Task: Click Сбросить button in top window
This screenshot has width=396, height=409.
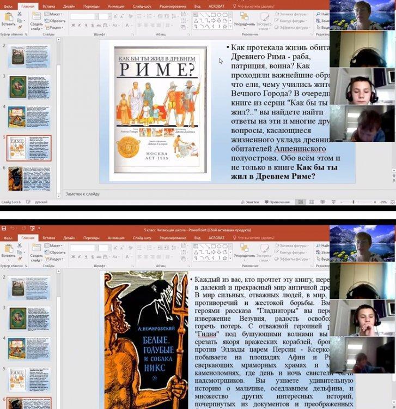Action: (55, 21)
